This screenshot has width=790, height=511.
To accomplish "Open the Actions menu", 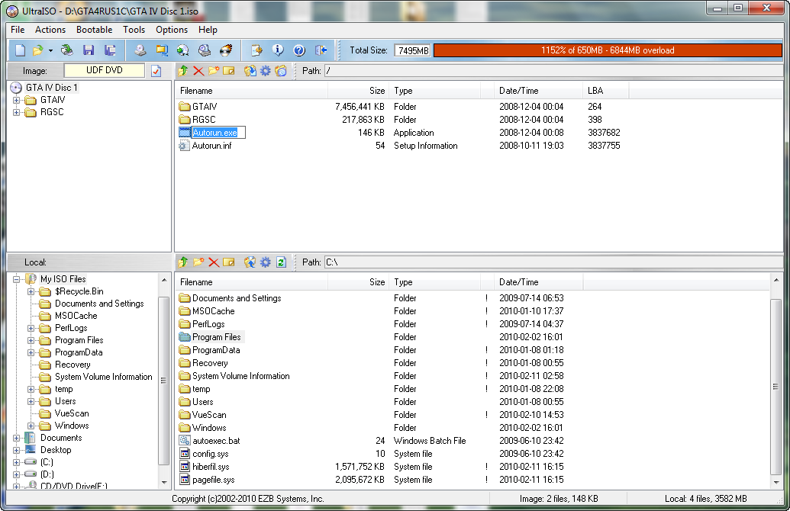I will [50, 30].
